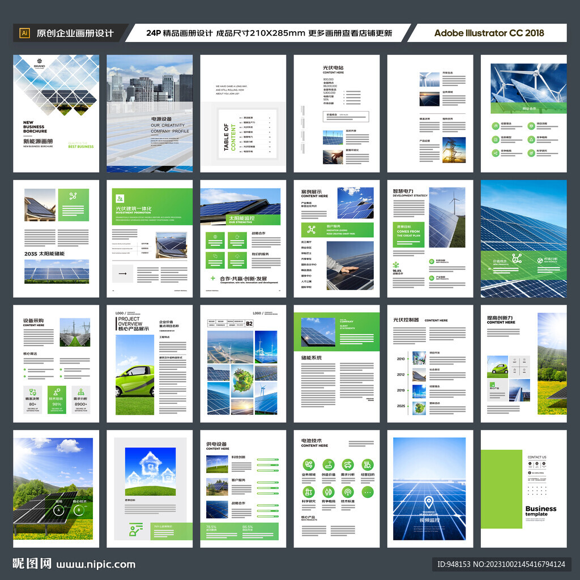Click the 科学研究 flask icon on 电池技术 page

[x=309, y=492]
